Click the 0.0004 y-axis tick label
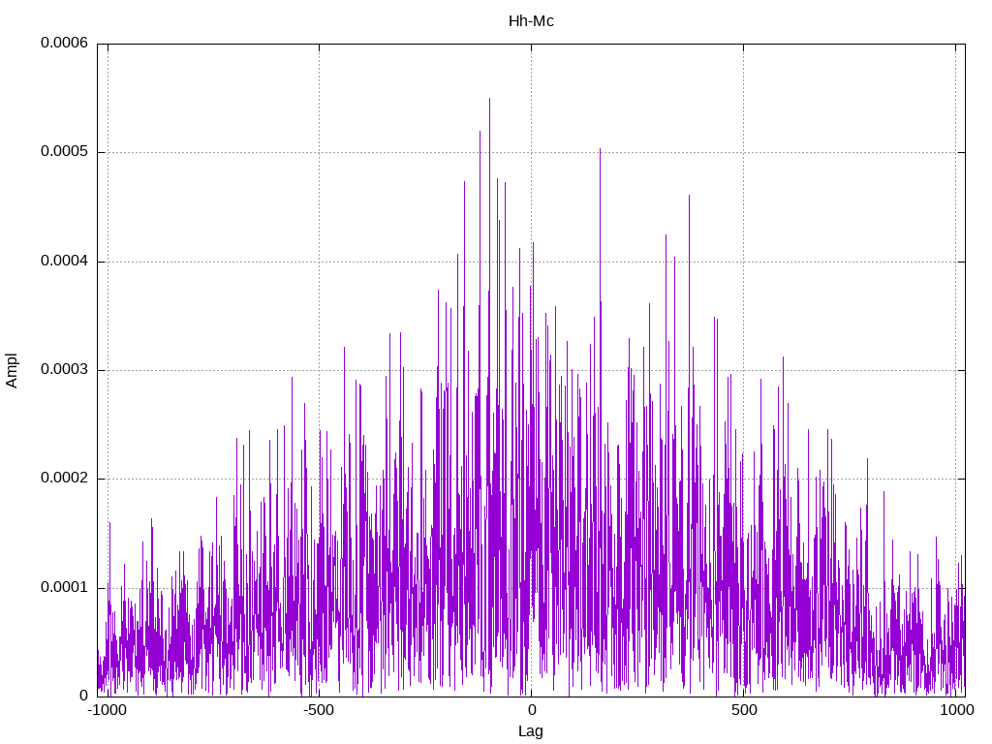 point(64,261)
